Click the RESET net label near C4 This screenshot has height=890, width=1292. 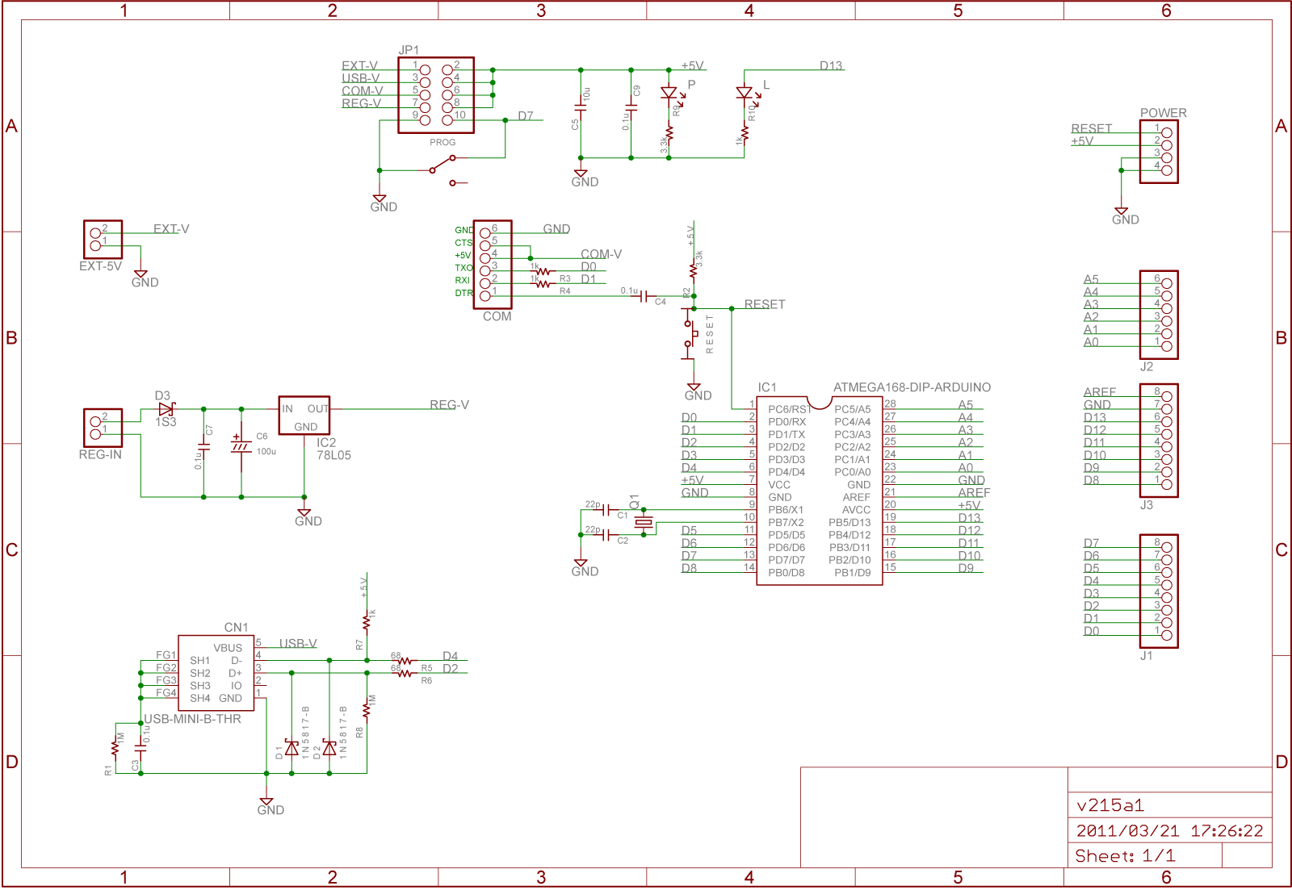coord(764,304)
